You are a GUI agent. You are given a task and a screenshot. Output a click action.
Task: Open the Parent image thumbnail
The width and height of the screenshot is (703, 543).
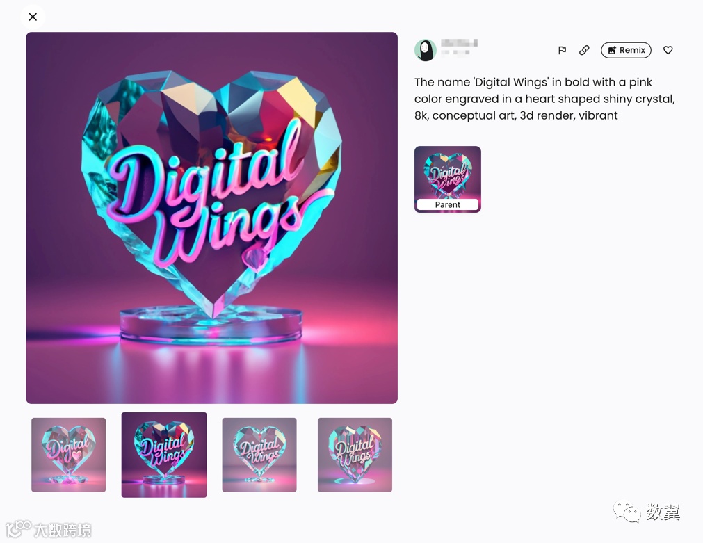[x=447, y=179]
